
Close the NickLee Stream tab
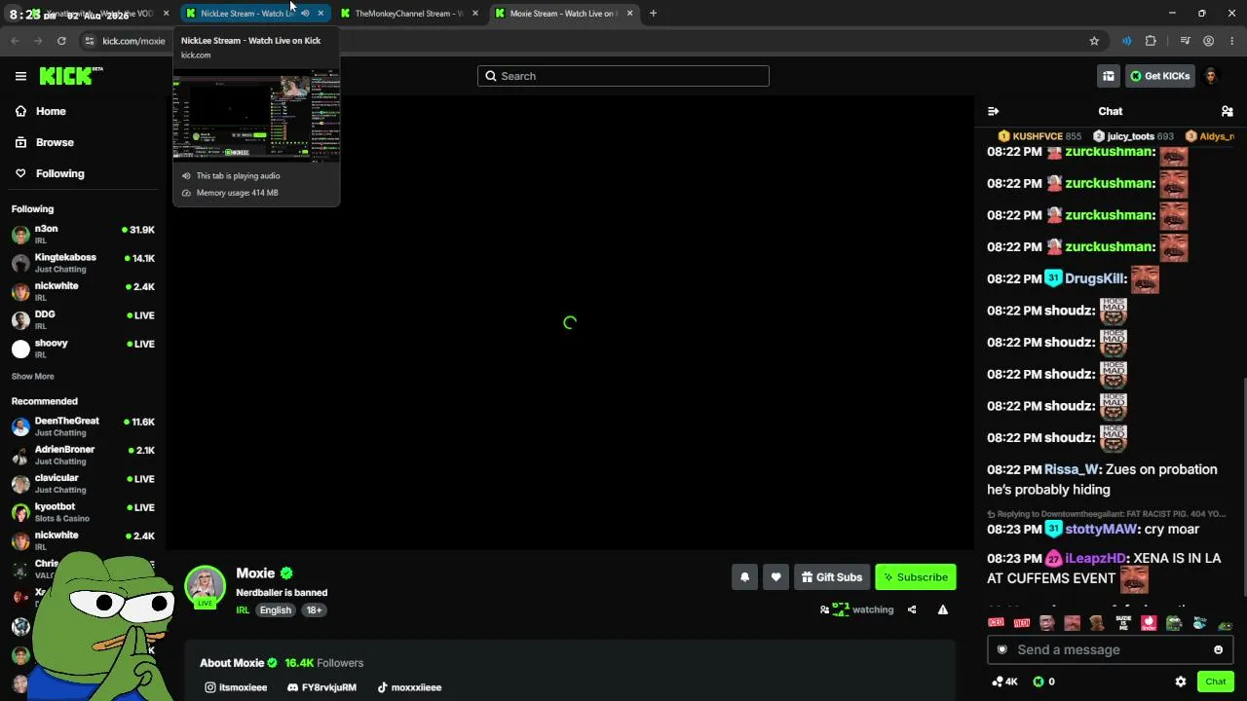(x=321, y=14)
